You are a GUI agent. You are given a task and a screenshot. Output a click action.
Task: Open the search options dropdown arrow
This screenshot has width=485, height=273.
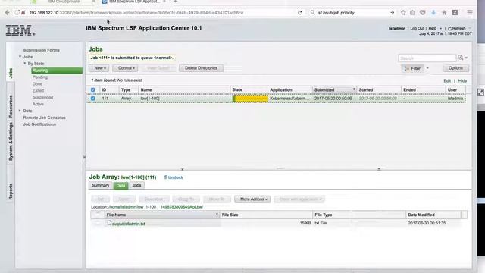point(466,58)
